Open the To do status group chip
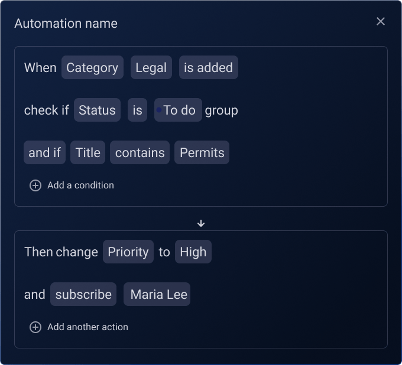 click(178, 110)
